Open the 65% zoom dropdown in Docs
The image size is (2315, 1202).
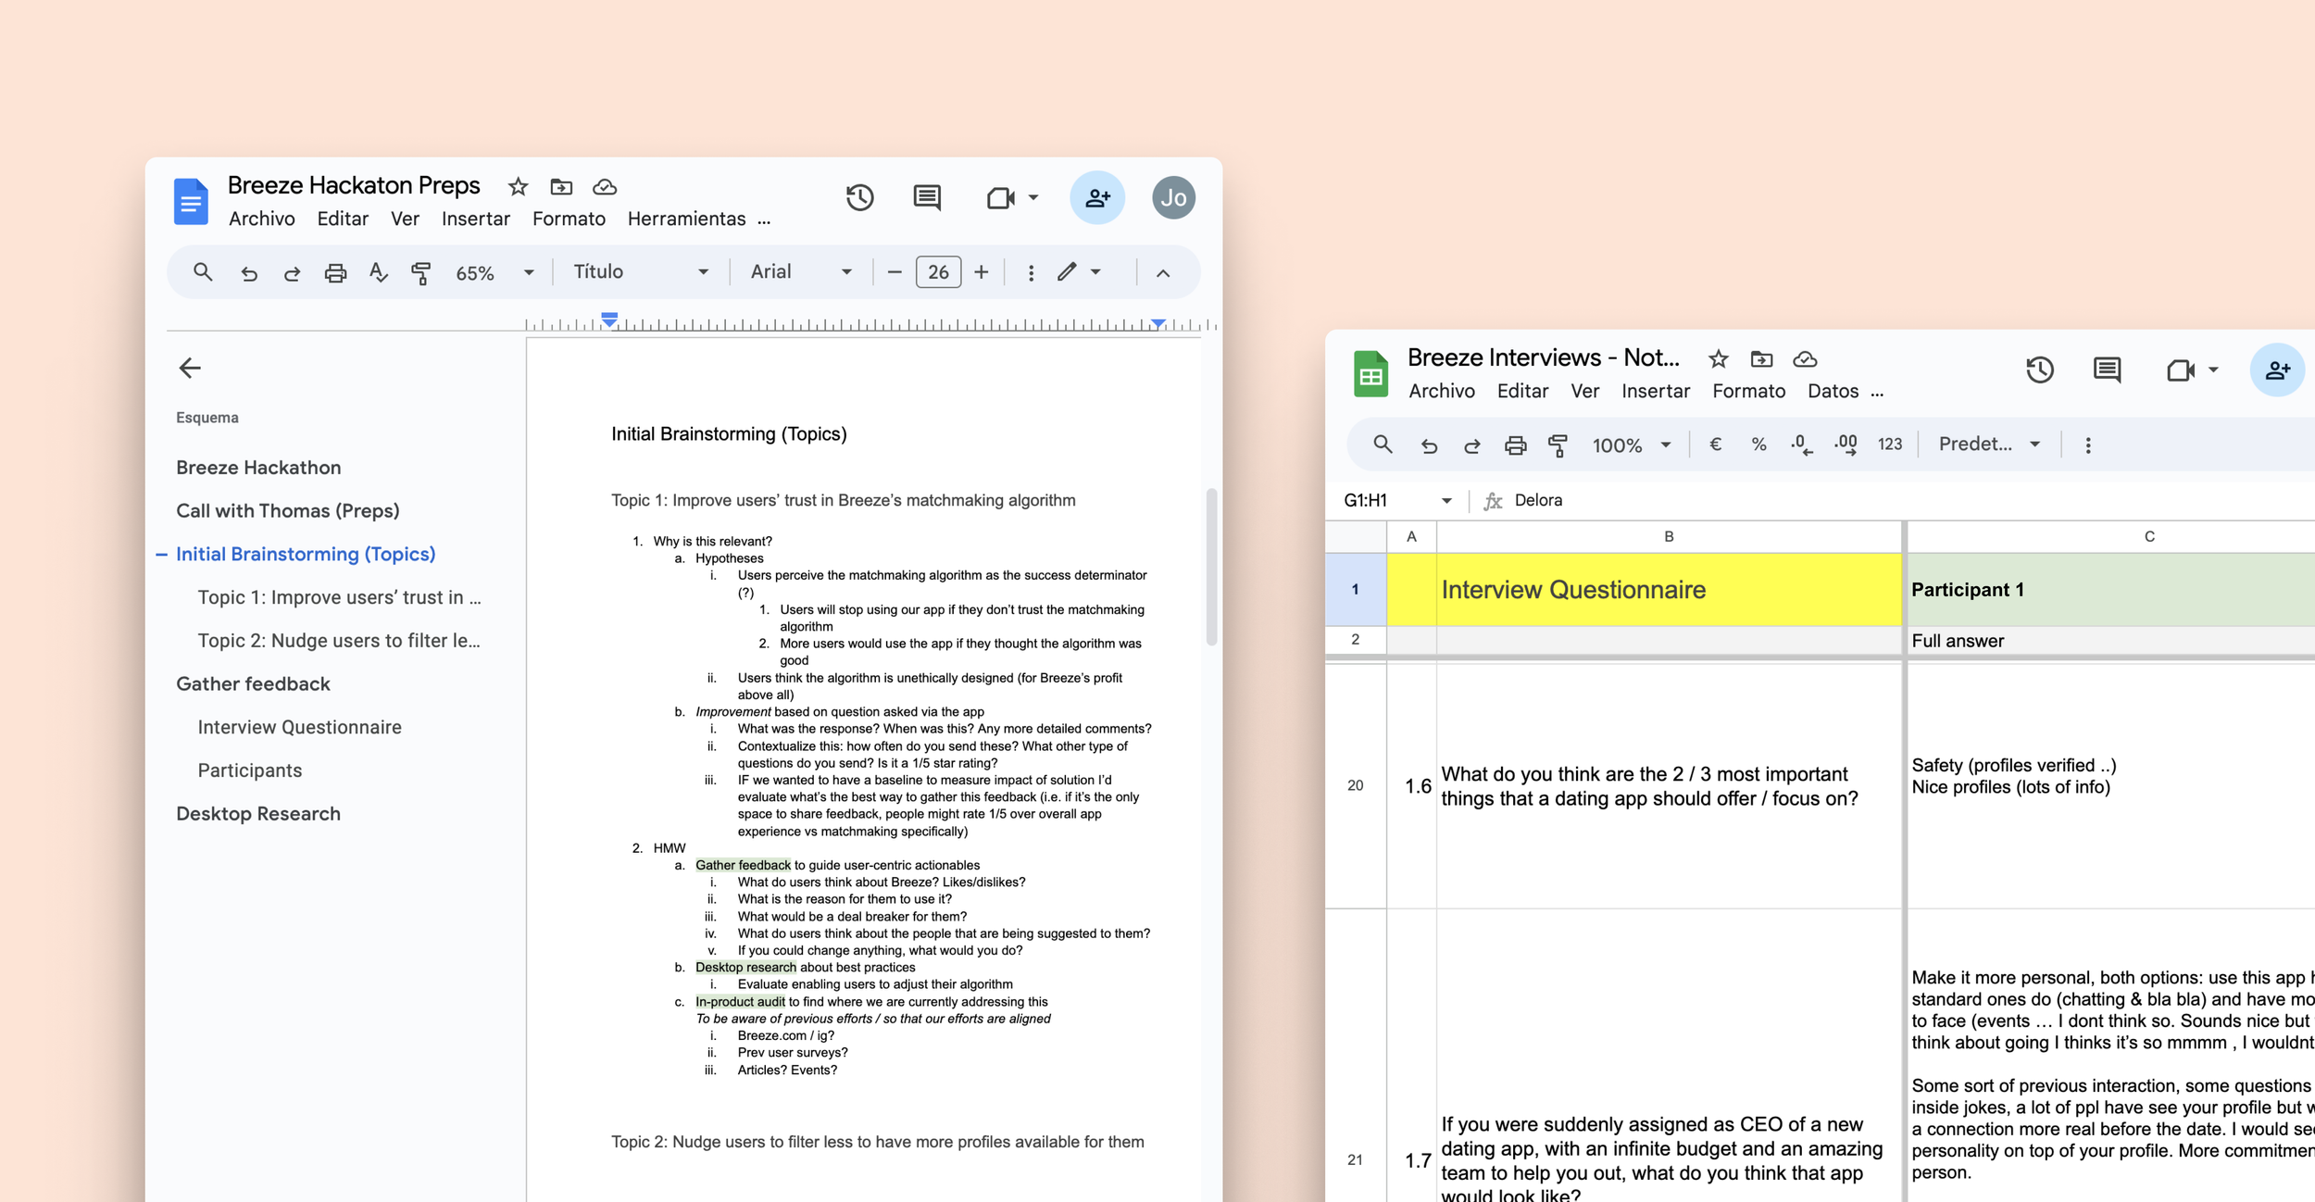pyautogui.click(x=528, y=272)
